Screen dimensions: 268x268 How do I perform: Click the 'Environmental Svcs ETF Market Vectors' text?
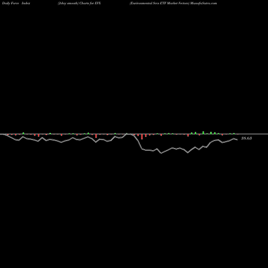tap(159, 3)
